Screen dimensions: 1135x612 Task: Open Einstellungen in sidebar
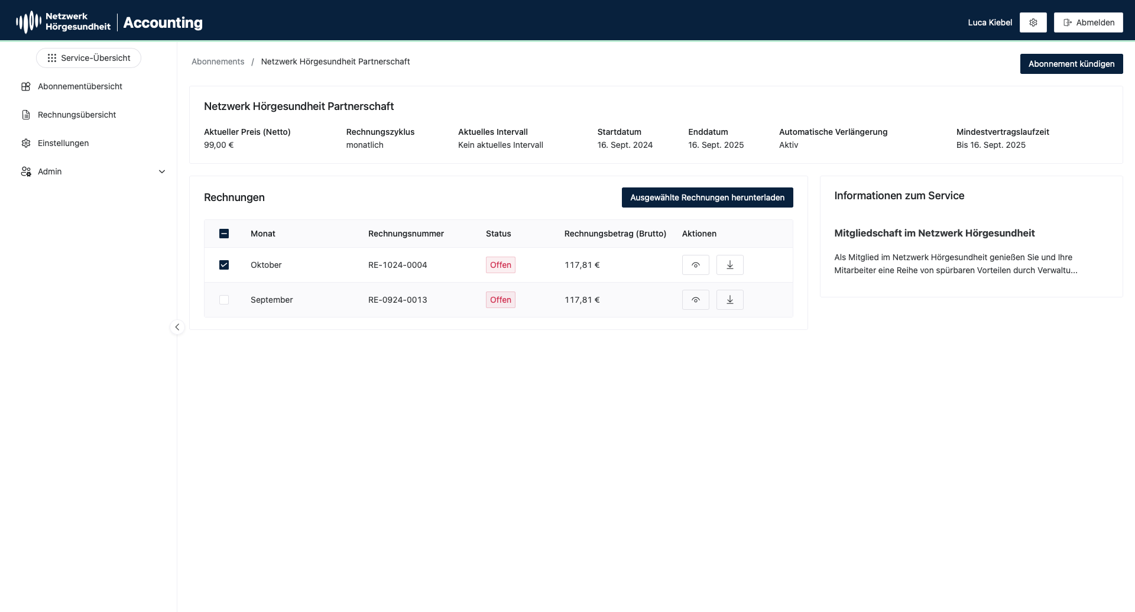tap(63, 143)
